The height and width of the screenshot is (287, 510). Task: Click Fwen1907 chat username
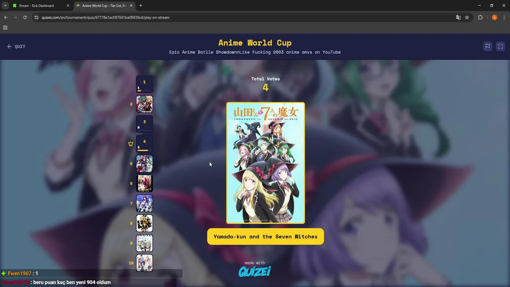pyautogui.click(x=20, y=273)
